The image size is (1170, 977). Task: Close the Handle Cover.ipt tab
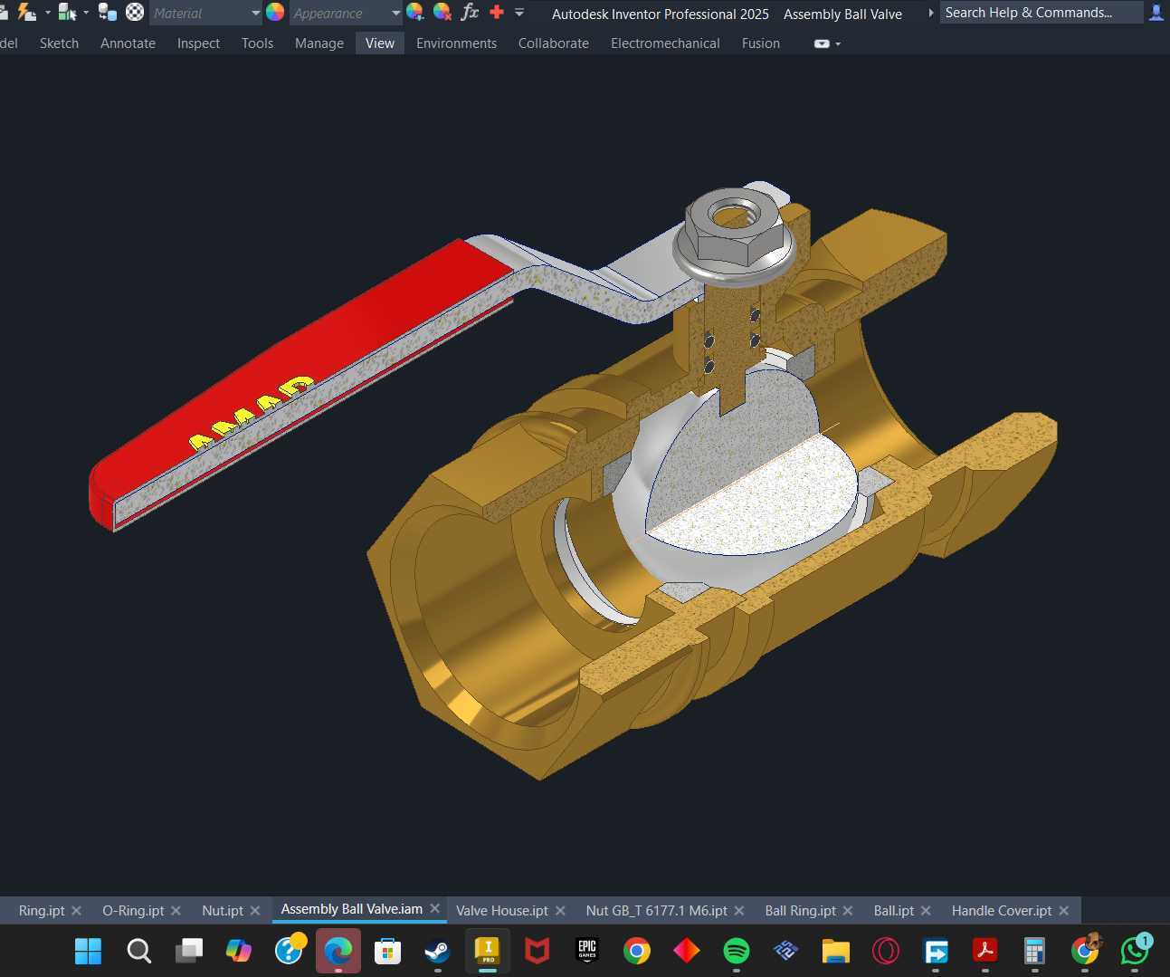[1064, 911]
